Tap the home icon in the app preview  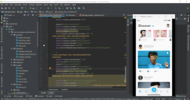coord(140,91)
